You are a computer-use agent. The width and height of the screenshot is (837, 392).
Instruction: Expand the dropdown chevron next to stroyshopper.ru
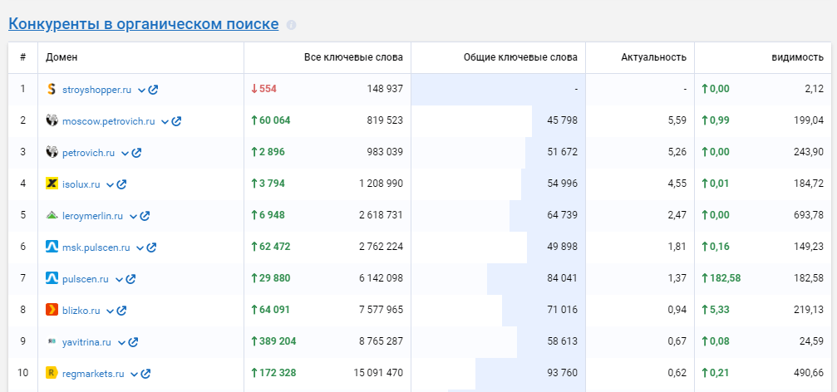pos(141,91)
